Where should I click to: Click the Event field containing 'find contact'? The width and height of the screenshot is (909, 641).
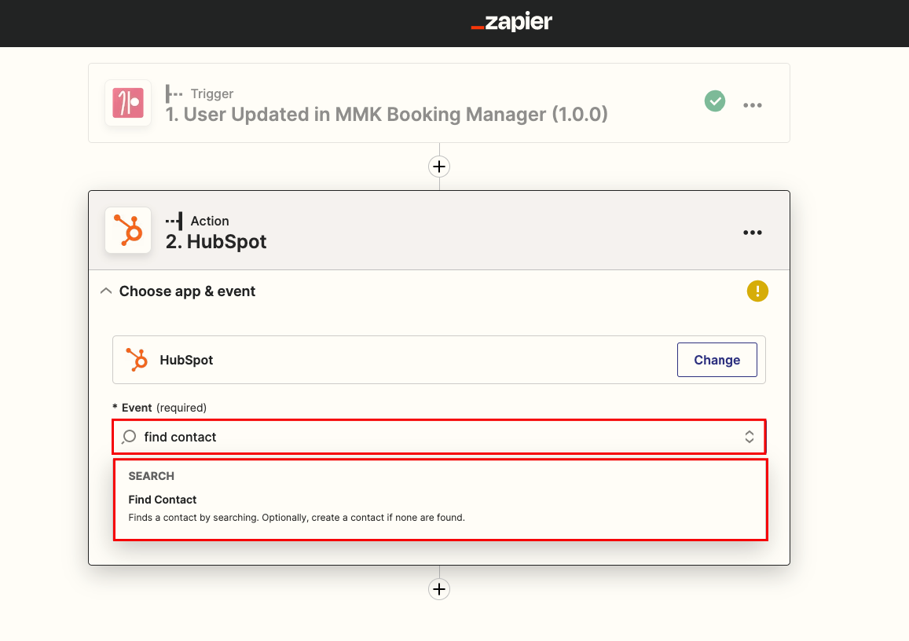click(x=439, y=437)
